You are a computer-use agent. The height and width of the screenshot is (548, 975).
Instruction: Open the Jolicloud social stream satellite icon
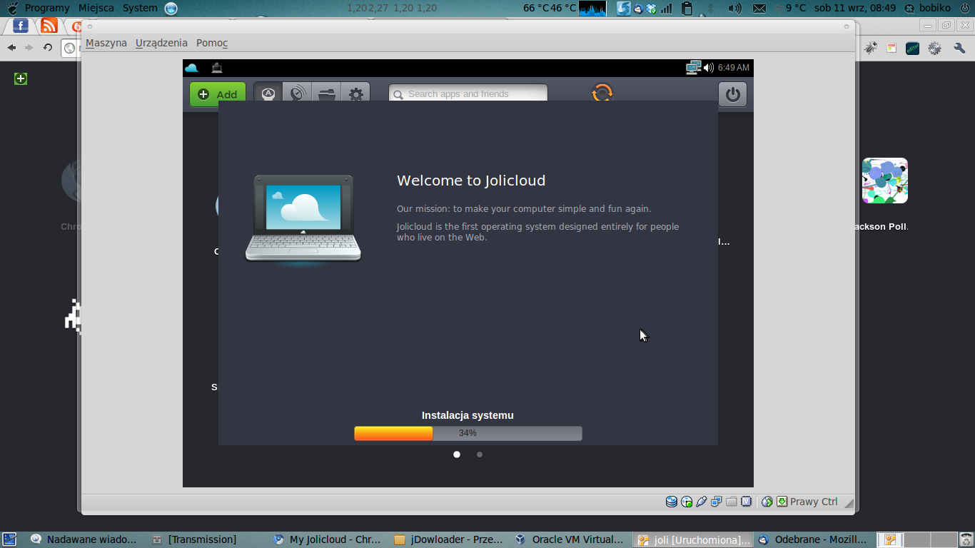pos(298,93)
